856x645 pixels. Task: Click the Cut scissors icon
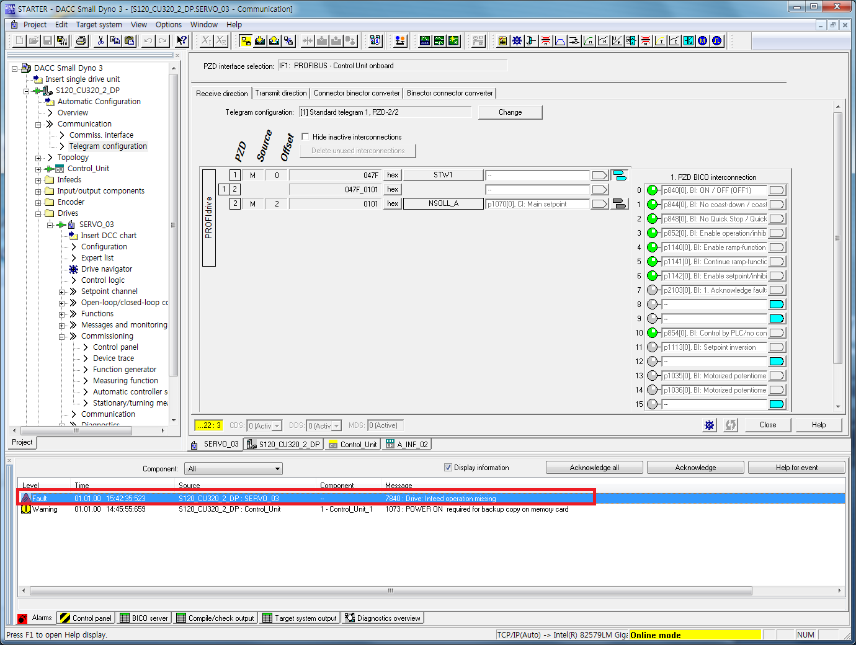[x=100, y=41]
